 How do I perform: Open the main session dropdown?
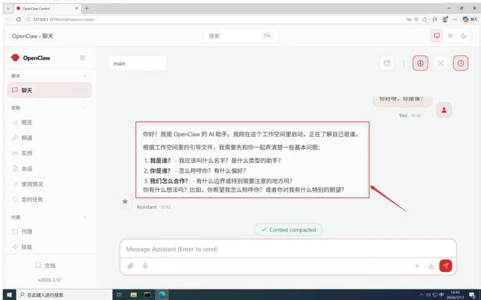tap(138, 64)
